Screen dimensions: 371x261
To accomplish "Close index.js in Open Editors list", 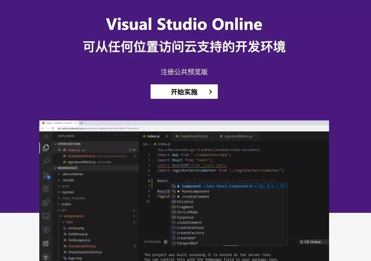I will coord(59,150).
